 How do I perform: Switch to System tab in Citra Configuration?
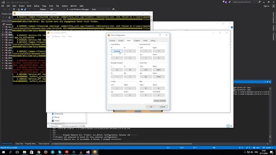click(x=121, y=40)
